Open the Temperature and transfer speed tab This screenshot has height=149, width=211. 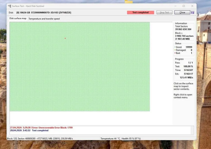click(44, 19)
